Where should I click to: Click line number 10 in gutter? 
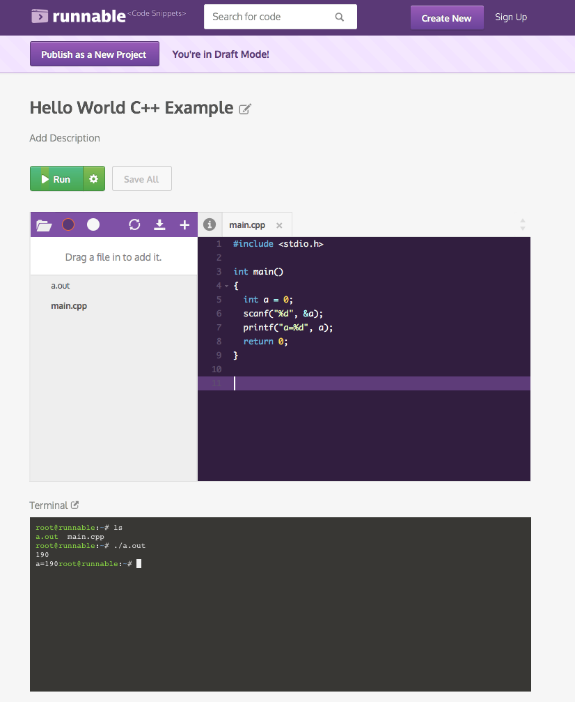(216, 369)
